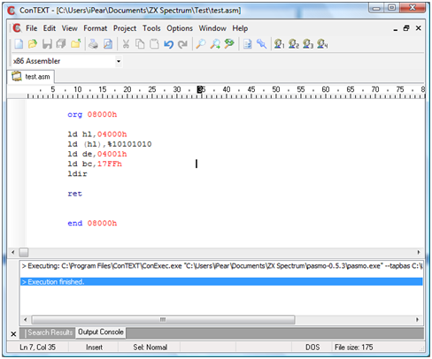
Task: Click editor scroll left arrow
Action: click(x=12, y=252)
